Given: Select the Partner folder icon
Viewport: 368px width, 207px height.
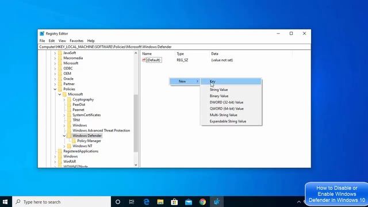Looking at the screenshot, I should click(x=60, y=84).
